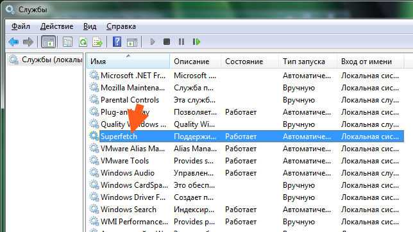This screenshot has height=232, width=413.
Task: Click the Forward arrow in toolbar
Action: pyautogui.click(x=28, y=42)
